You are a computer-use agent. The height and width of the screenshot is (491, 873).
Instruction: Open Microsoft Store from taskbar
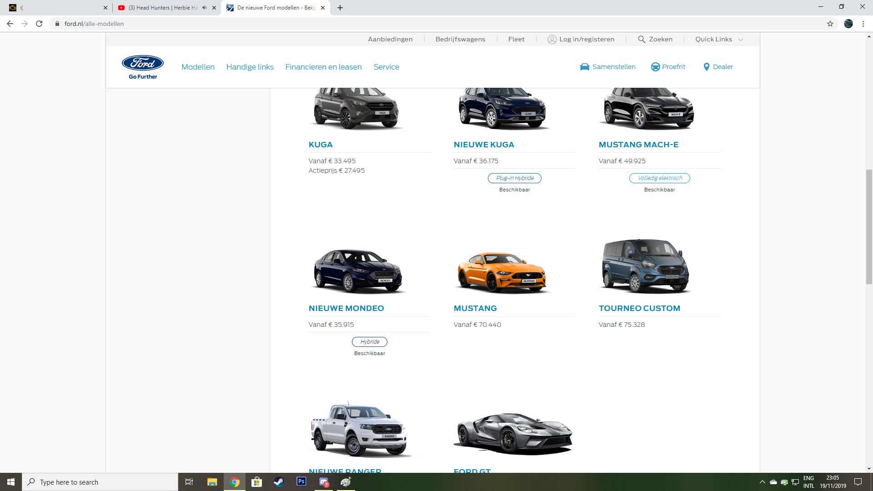click(257, 482)
